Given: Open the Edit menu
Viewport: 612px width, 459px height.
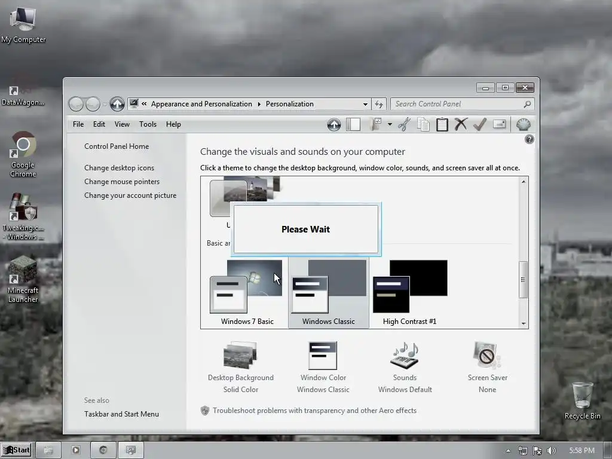Looking at the screenshot, I should click(x=99, y=124).
